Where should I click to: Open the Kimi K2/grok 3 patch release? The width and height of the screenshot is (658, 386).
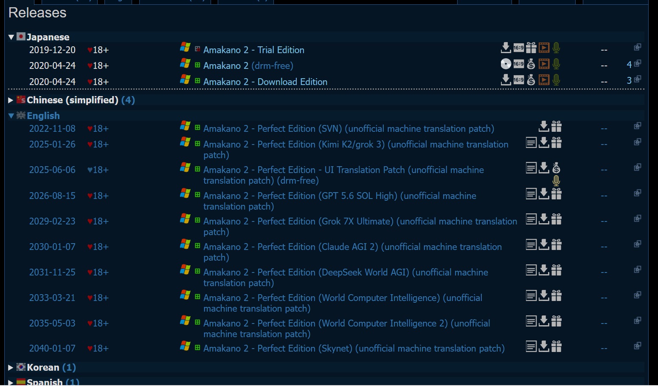(356, 150)
